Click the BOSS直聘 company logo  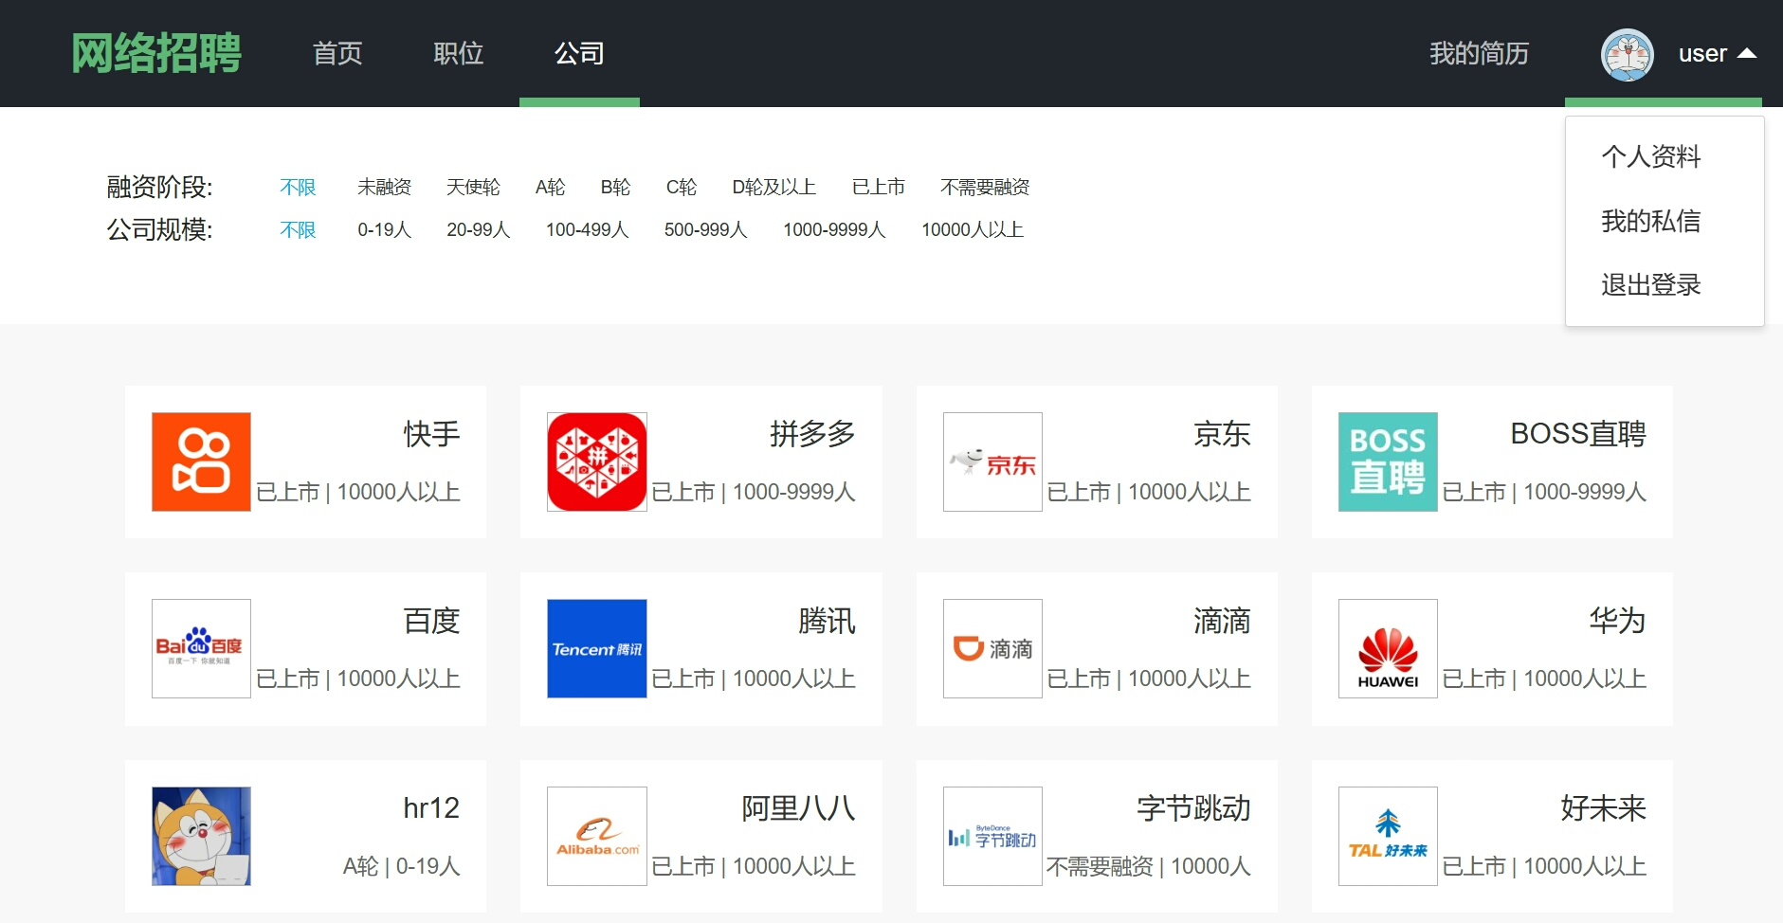(x=1388, y=461)
